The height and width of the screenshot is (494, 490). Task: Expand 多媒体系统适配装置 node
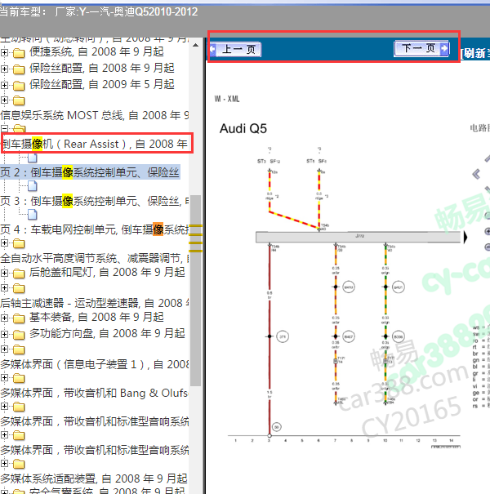(4, 464)
